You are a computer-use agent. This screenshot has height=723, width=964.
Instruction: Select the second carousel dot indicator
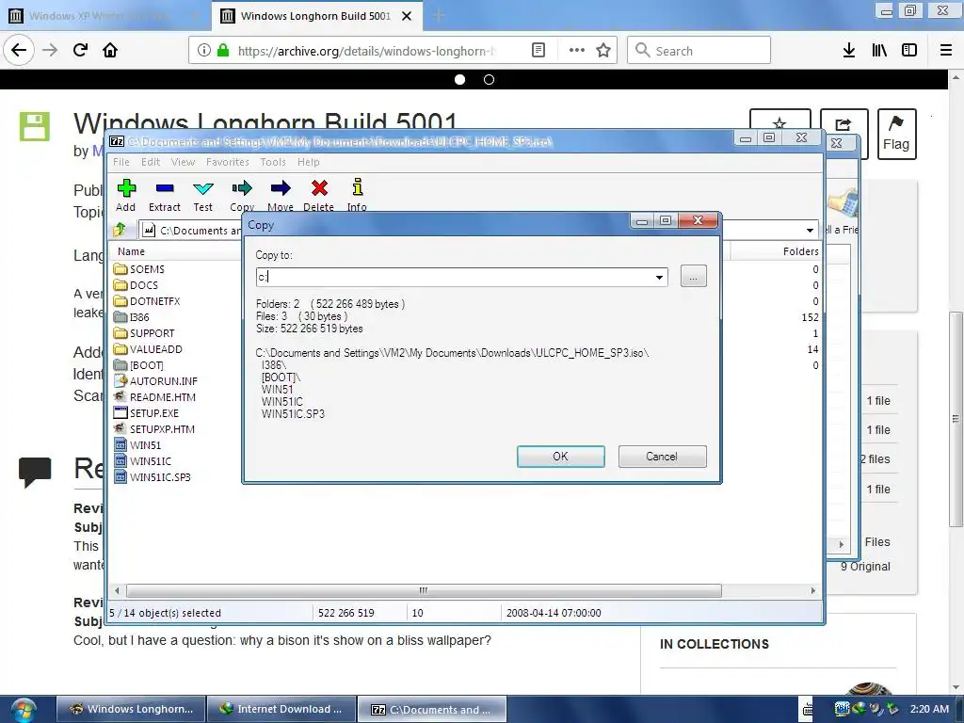[x=489, y=79]
